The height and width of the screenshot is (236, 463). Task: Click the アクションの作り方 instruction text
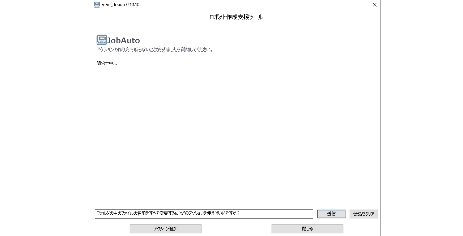(x=154, y=49)
